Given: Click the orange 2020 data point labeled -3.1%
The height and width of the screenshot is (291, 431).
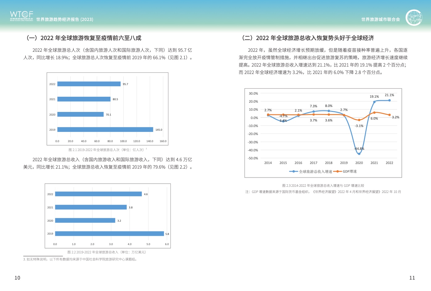Looking at the screenshot, I should tap(359, 120).
